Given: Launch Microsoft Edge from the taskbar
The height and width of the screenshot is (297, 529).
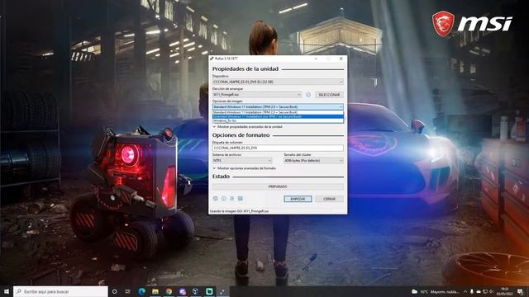Looking at the screenshot, I should (141, 291).
